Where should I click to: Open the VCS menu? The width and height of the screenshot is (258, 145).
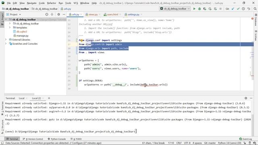point(76,3)
